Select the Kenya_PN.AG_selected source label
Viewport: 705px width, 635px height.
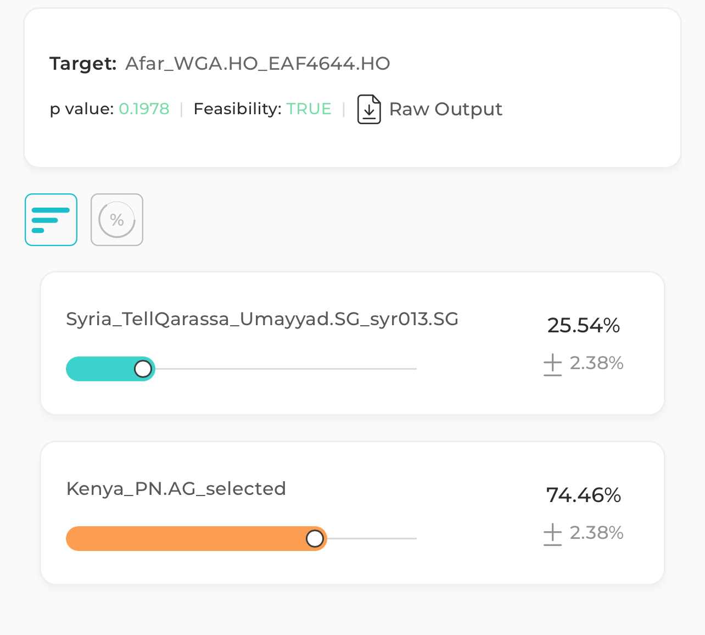pyautogui.click(x=176, y=489)
